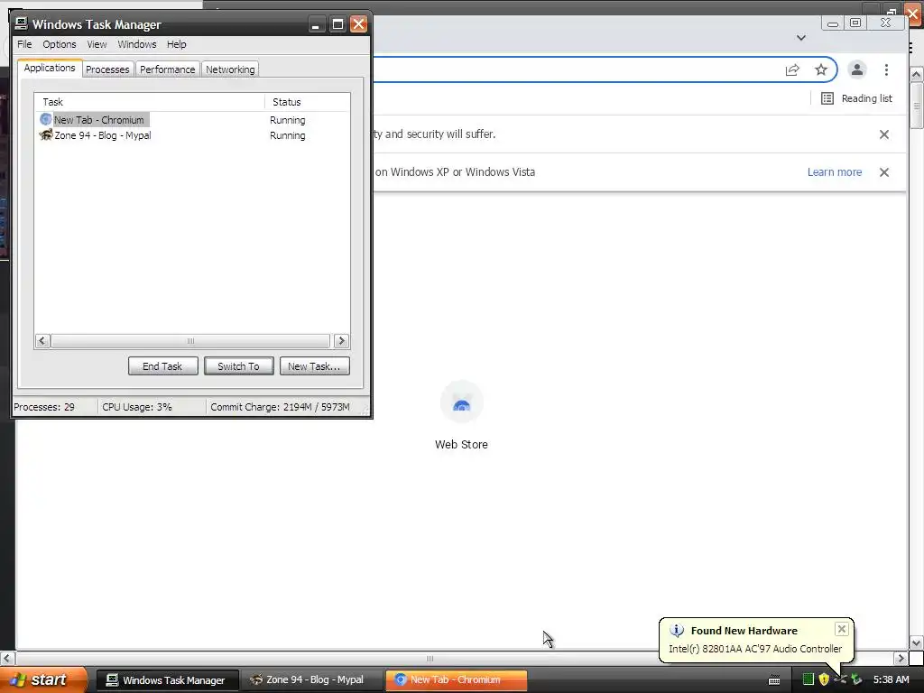This screenshot has width=924, height=693.
Task: Switch to the Applications tab
Action: [x=50, y=68]
